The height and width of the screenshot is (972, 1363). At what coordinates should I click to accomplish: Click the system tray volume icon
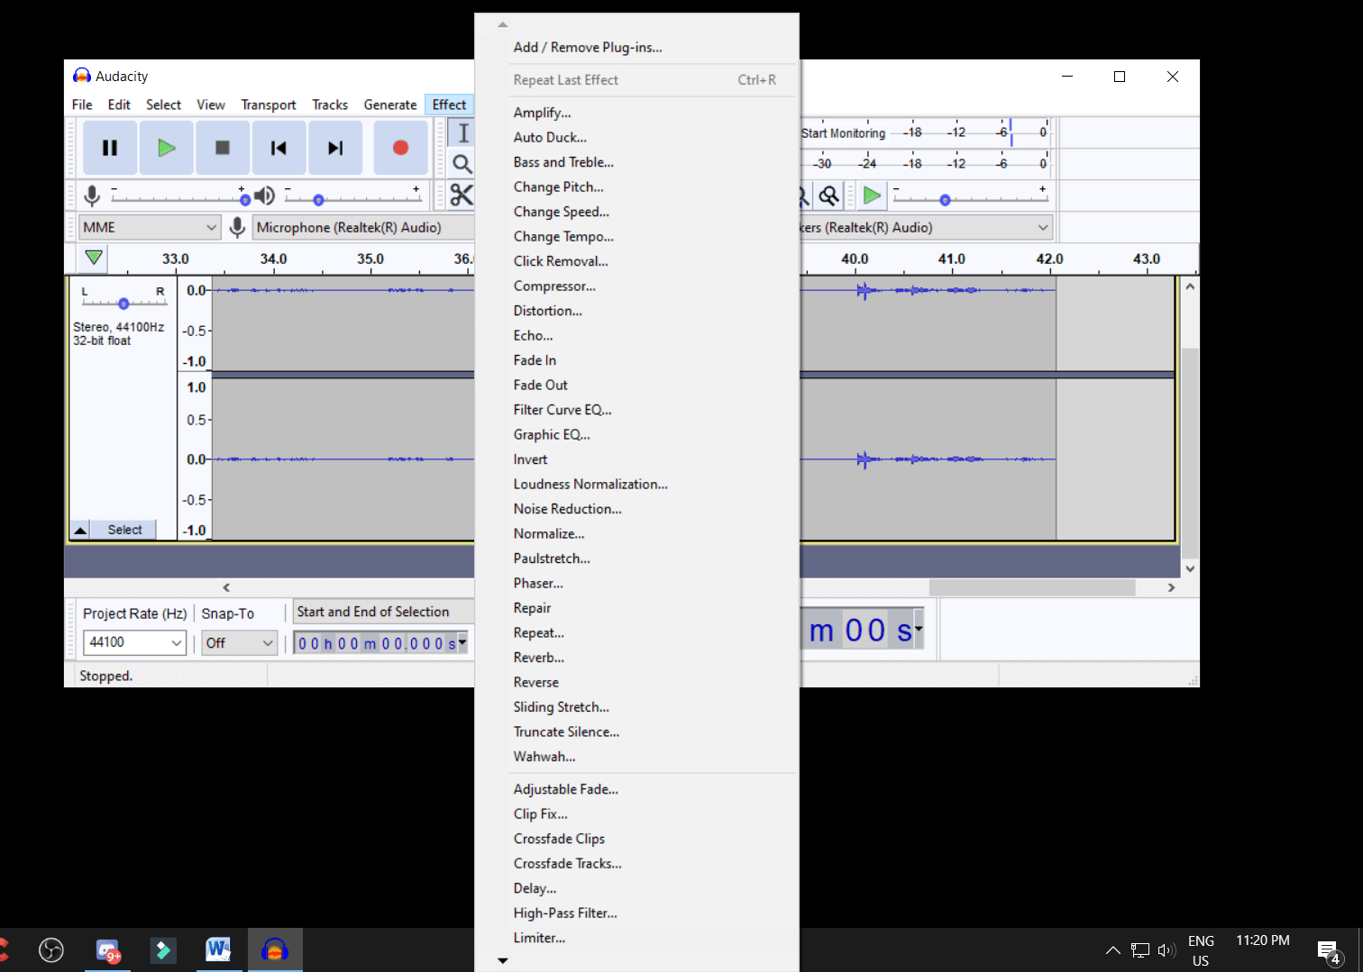click(x=1166, y=950)
